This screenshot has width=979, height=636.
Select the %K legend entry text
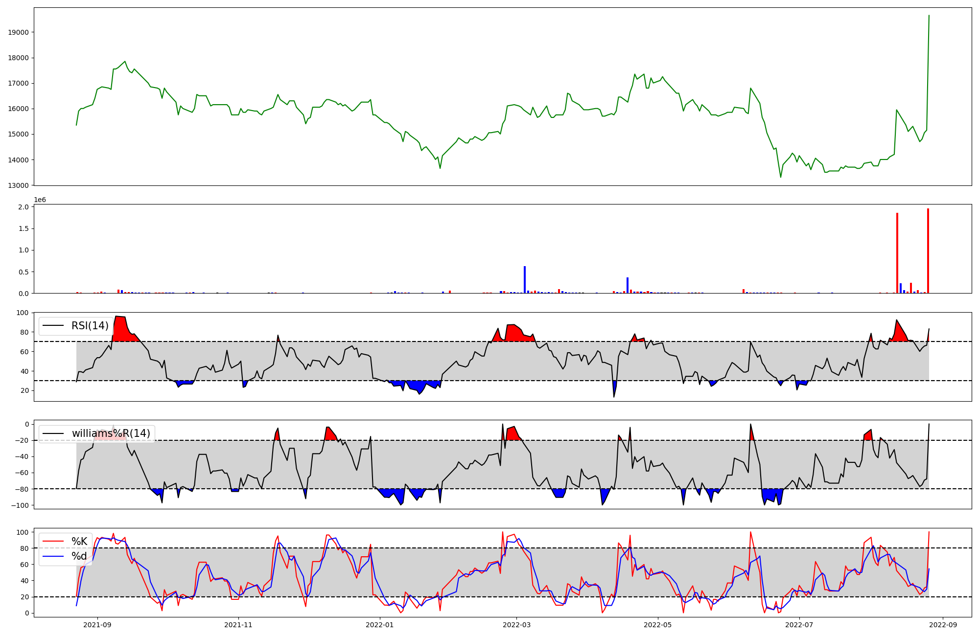tap(79, 541)
